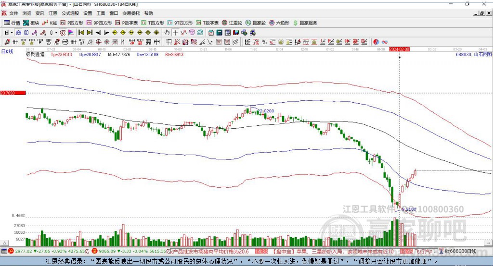Open the 帮助 menu

[x=148, y=13]
